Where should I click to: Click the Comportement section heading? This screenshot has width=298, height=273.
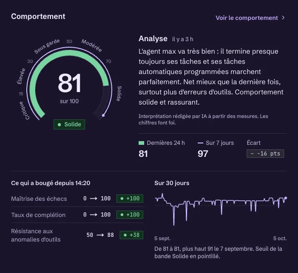pyautogui.click(x=38, y=16)
